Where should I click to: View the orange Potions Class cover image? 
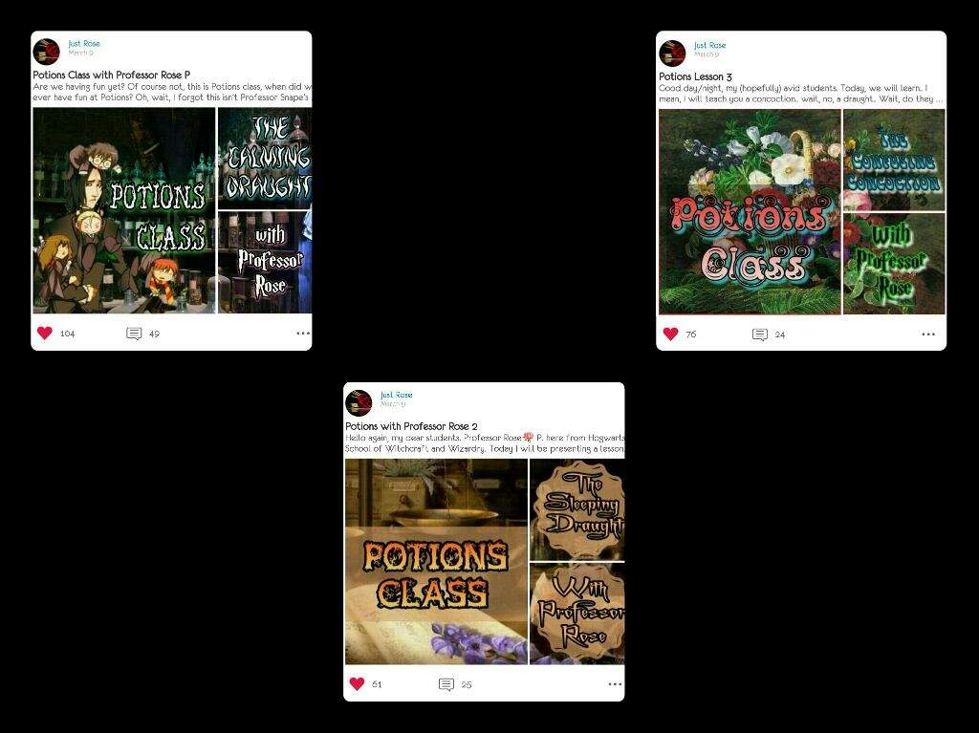tap(436, 562)
